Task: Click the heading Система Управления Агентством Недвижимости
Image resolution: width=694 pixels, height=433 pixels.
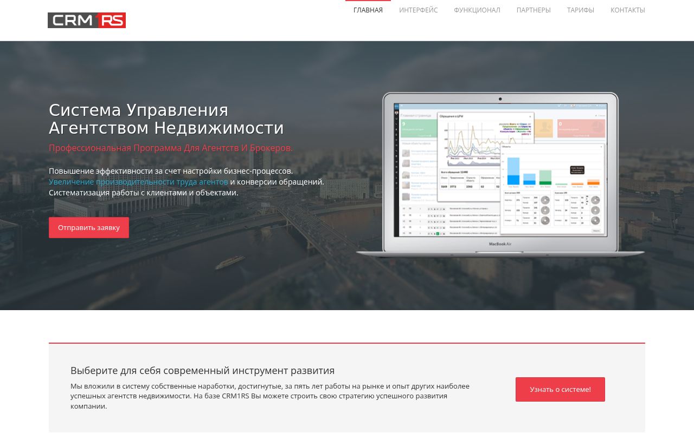Action: tap(166, 119)
